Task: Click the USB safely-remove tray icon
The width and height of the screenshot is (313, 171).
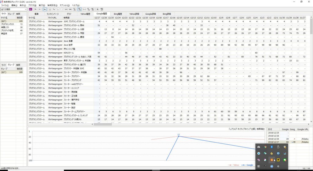Action: tap(278, 147)
